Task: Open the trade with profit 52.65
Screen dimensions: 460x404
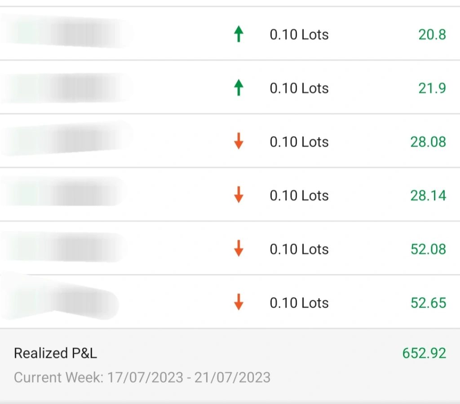Action: (x=230, y=302)
